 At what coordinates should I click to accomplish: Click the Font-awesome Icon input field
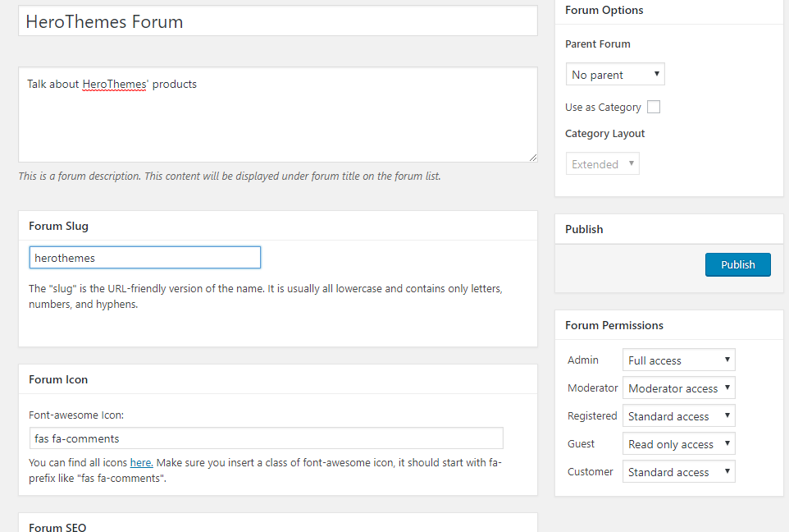(267, 438)
